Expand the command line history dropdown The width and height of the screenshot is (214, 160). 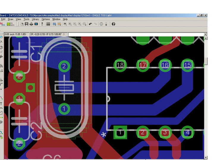205,34
